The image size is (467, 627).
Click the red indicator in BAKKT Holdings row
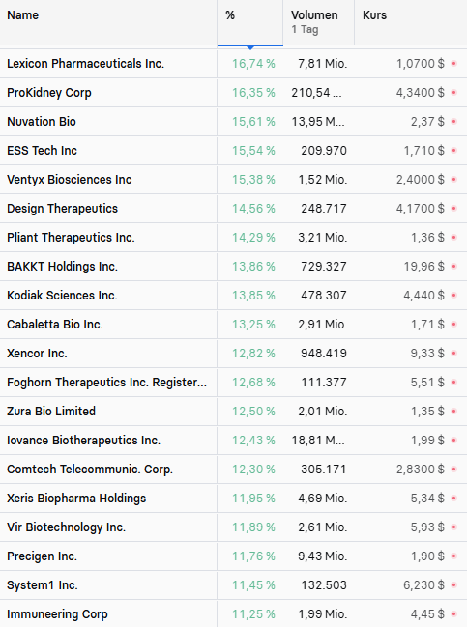453,267
